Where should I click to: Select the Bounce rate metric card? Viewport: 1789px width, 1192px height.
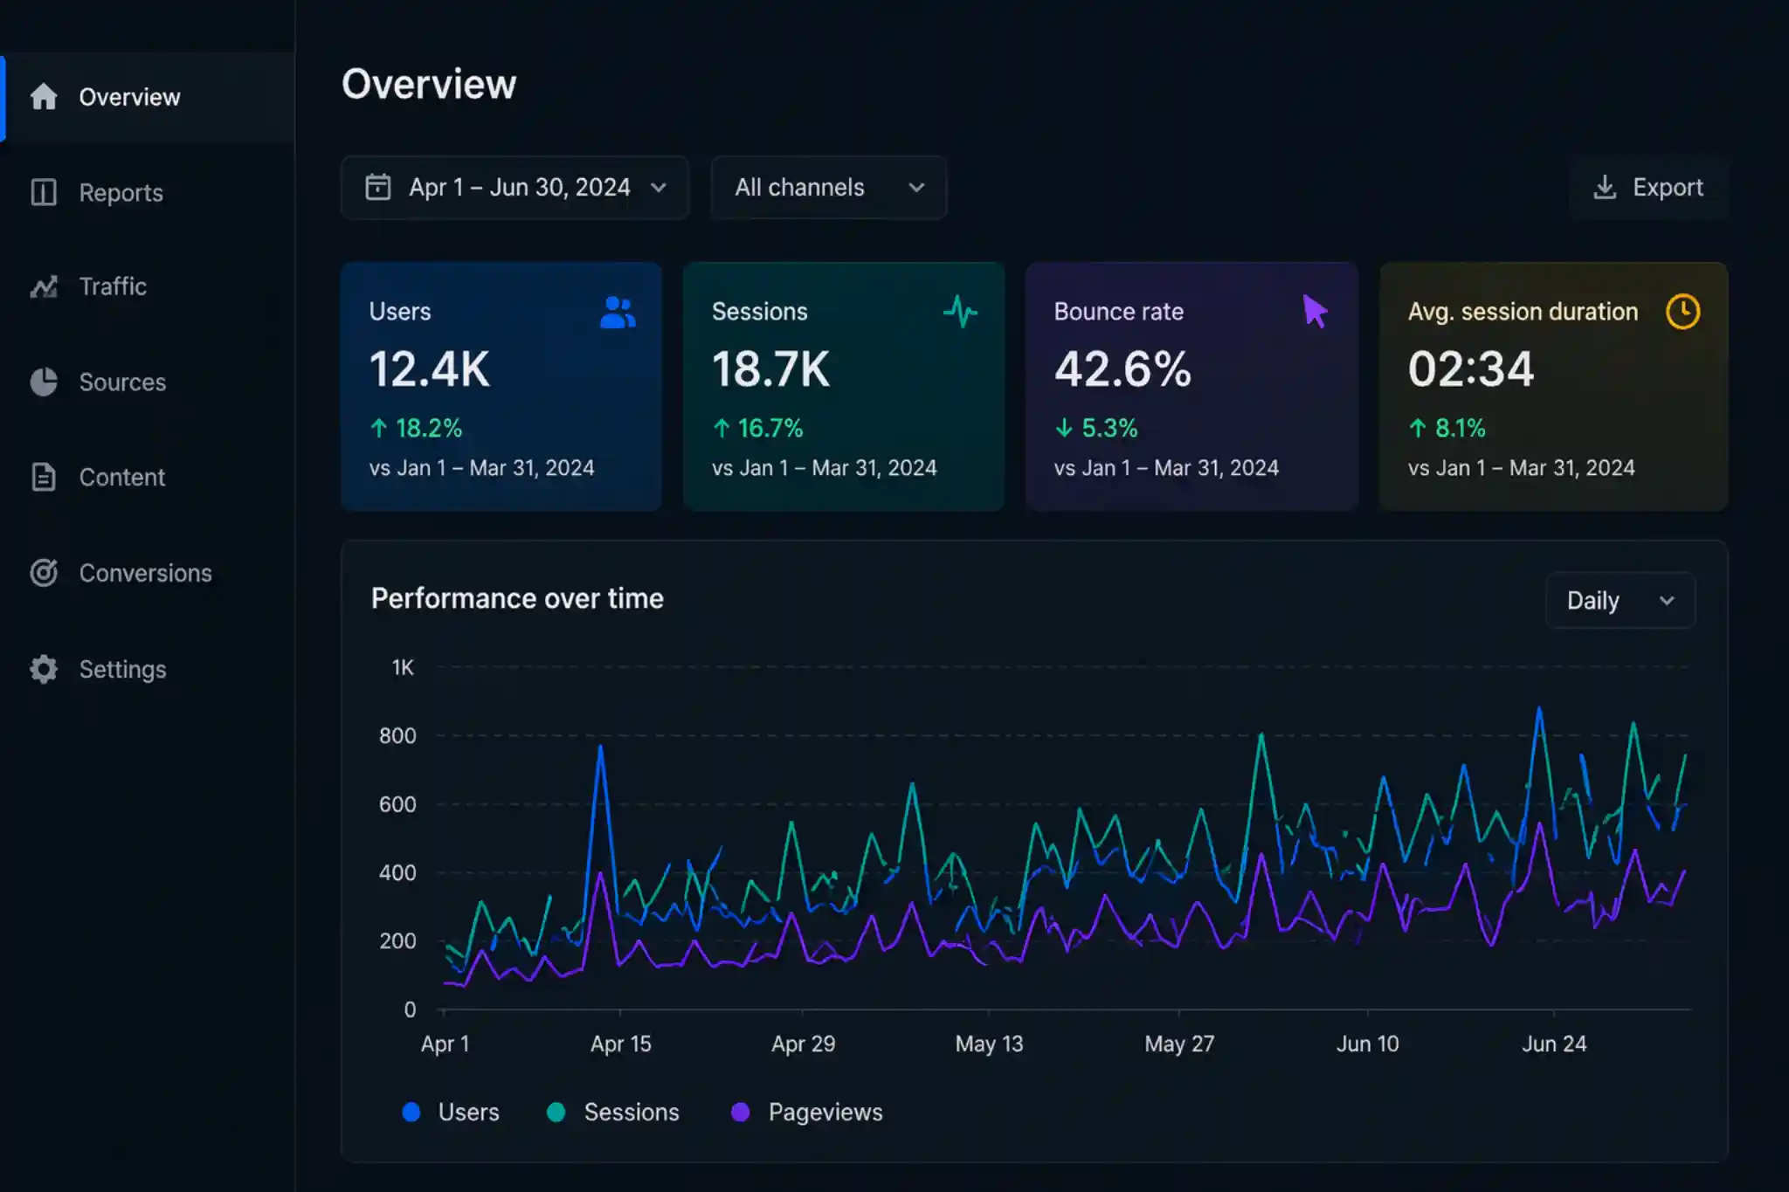coord(1192,384)
